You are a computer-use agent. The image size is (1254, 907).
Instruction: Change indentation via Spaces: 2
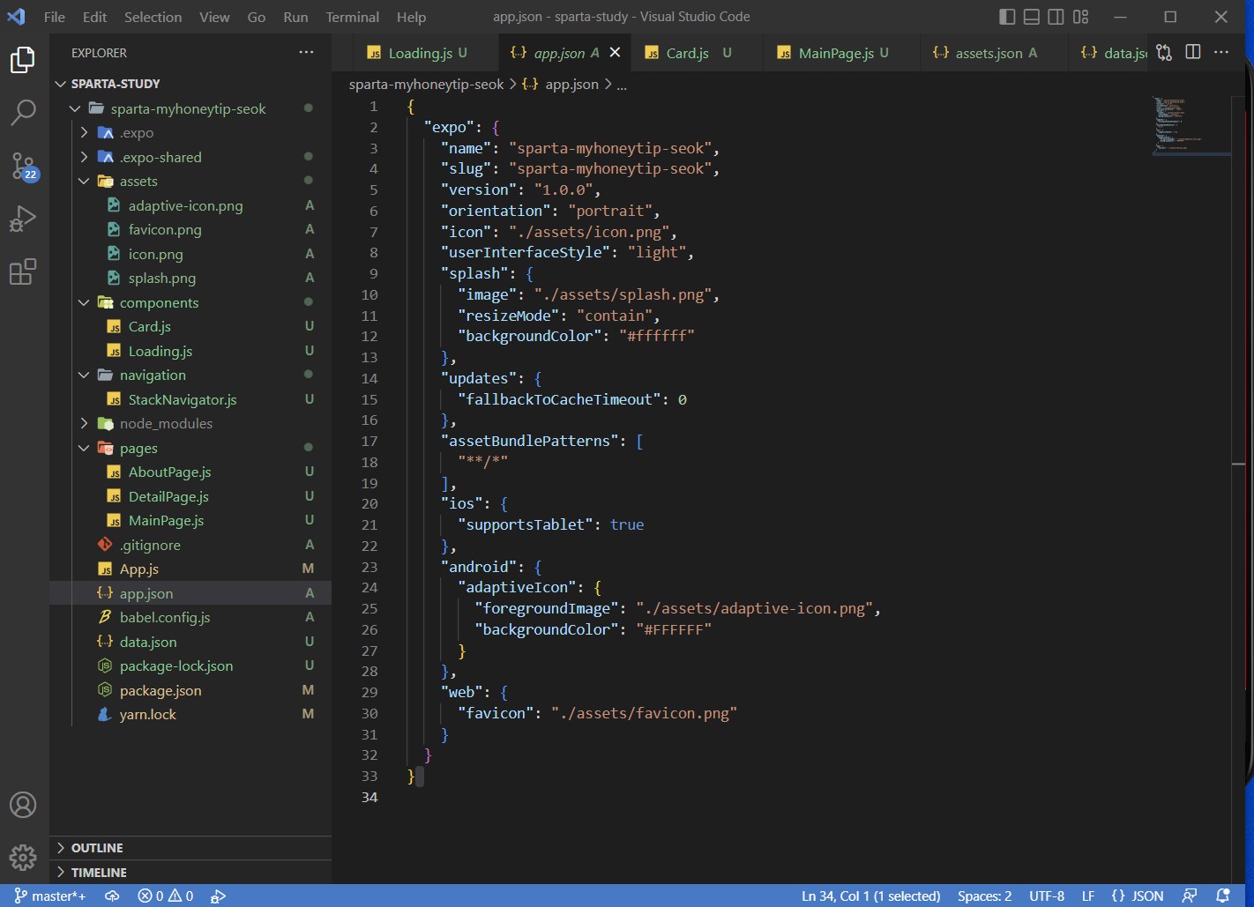984,896
